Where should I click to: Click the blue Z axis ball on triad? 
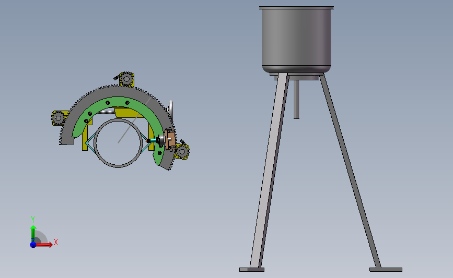(x=33, y=245)
